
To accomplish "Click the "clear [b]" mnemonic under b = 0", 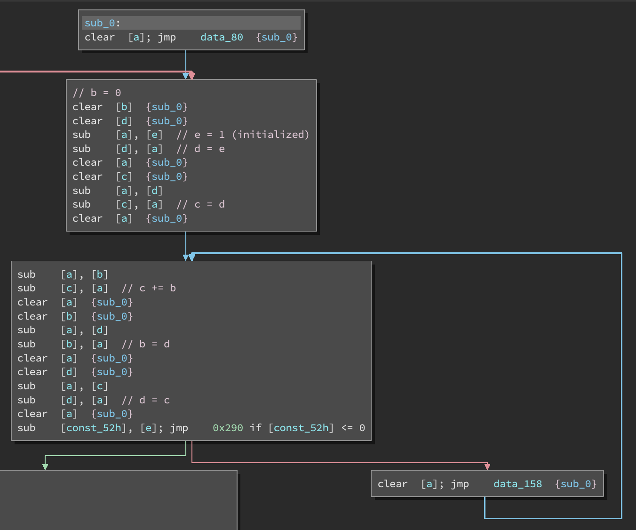I will (87, 107).
